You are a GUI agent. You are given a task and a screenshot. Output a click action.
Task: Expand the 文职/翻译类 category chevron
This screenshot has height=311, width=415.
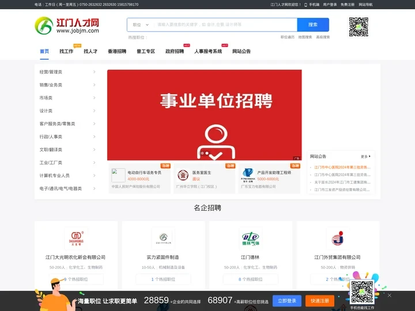94,150
